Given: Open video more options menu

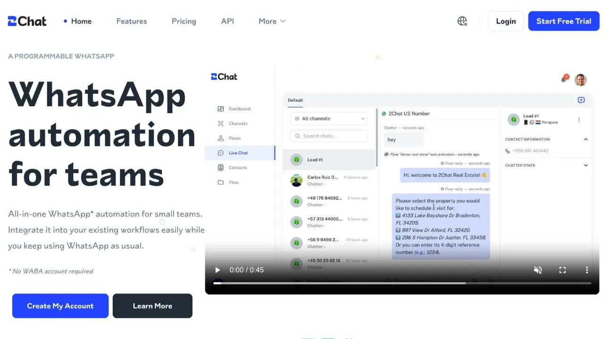Looking at the screenshot, I should (587, 270).
